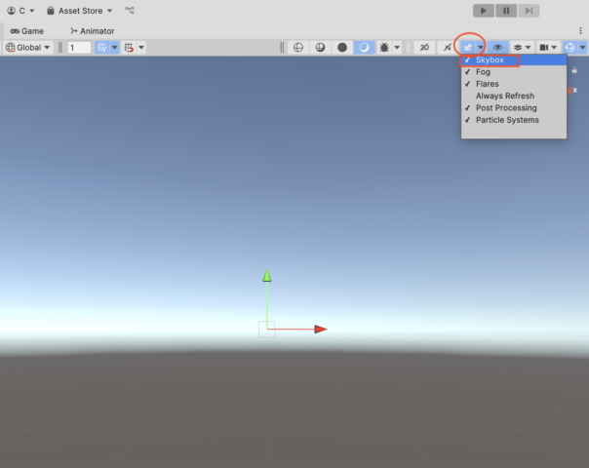Uncheck Particle Systems in the effects menu

(514, 120)
